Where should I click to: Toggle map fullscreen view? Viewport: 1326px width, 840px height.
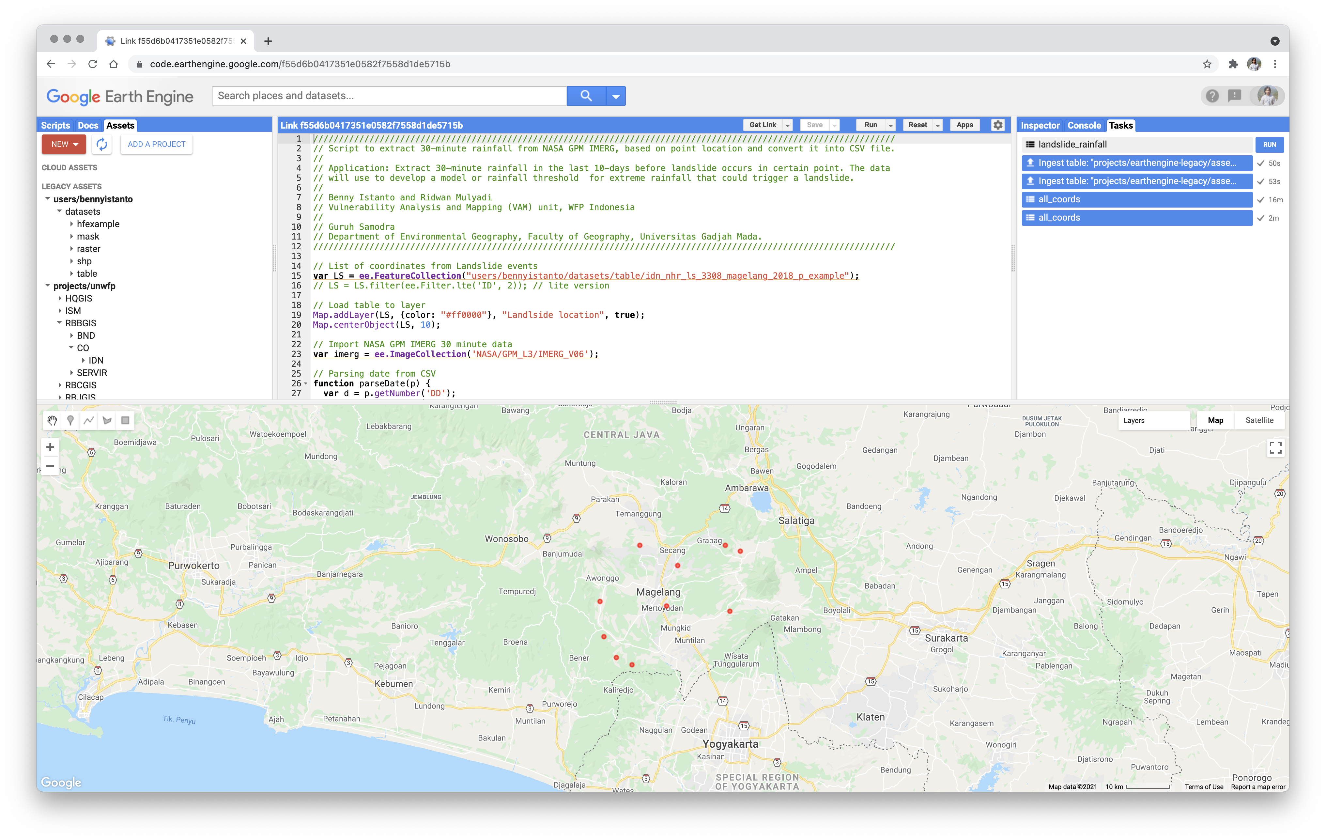point(1275,448)
